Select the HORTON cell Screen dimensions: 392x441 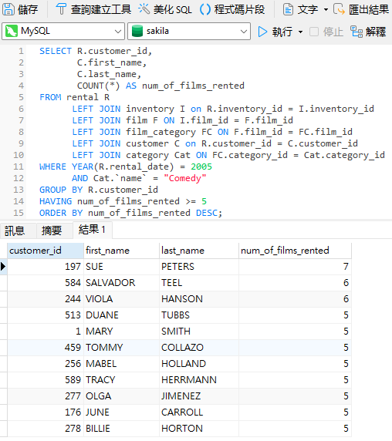coord(199,429)
